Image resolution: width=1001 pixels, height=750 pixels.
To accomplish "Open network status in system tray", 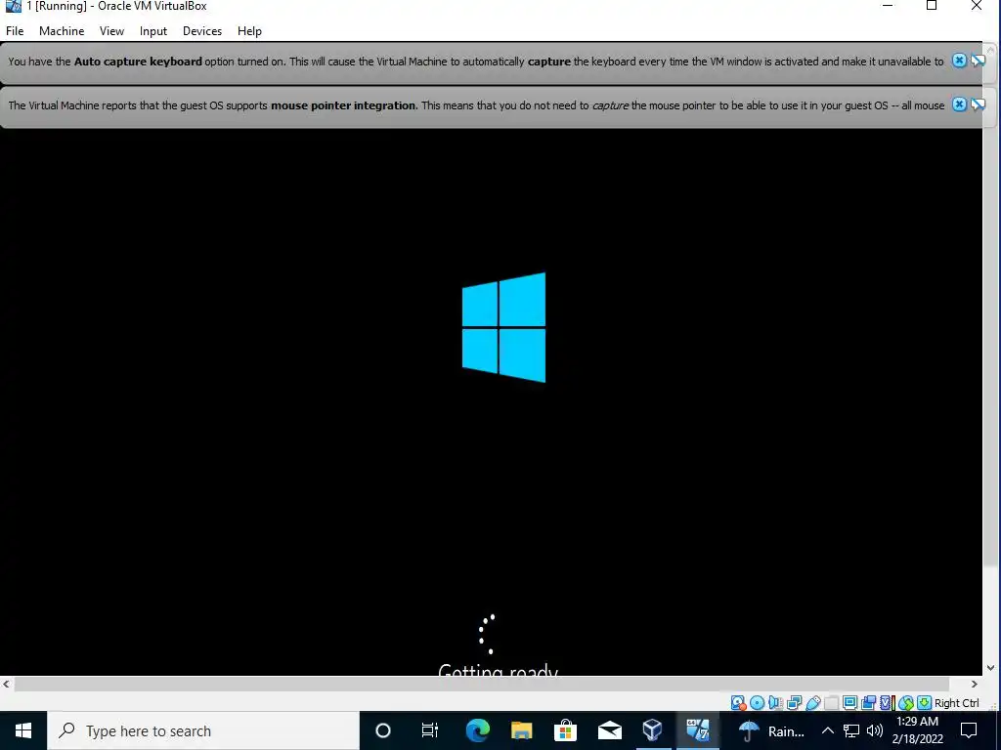I will (851, 730).
